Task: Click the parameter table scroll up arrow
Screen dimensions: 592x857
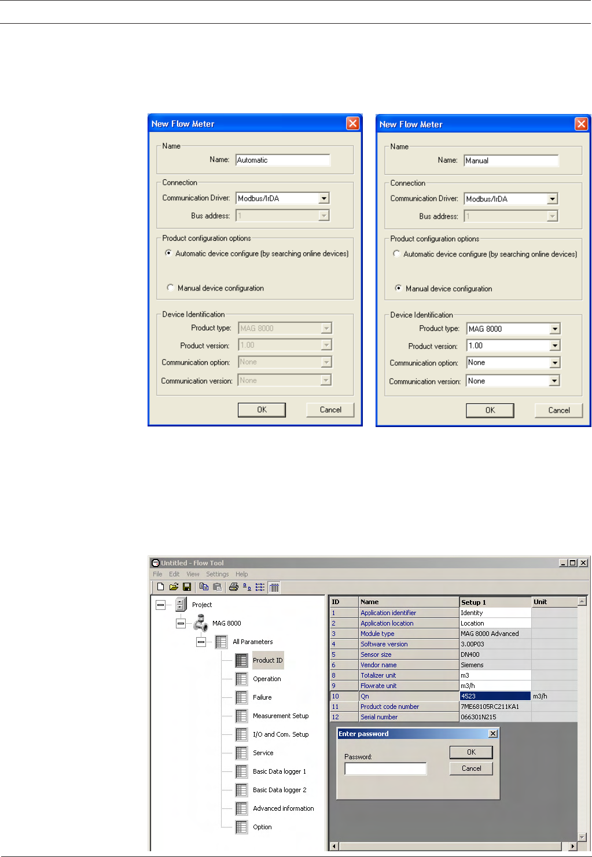Action: 582,602
